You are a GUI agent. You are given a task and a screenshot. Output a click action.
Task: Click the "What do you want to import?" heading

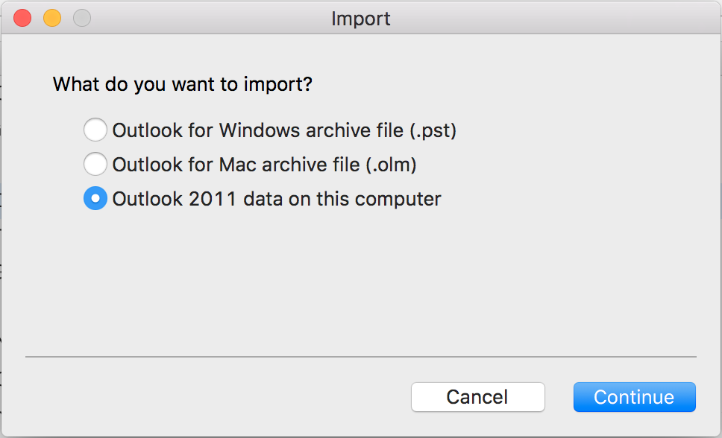[183, 84]
